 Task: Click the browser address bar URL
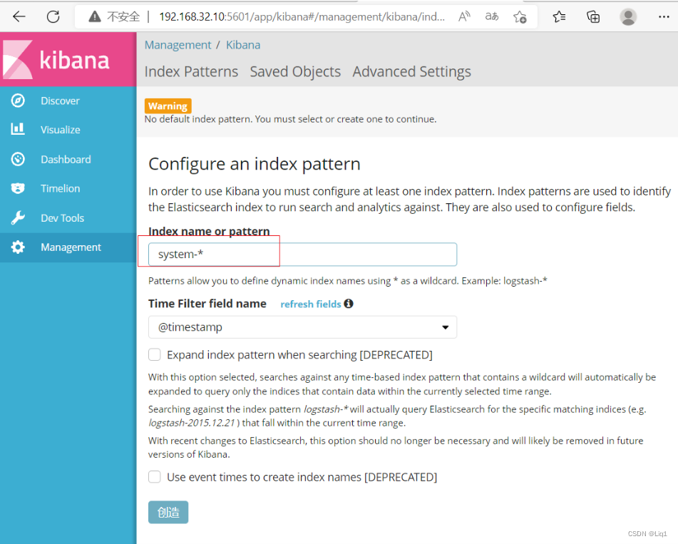pos(302,17)
